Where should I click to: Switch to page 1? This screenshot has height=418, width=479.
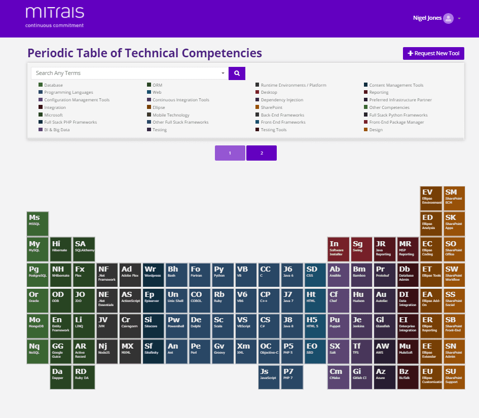(x=230, y=153)
